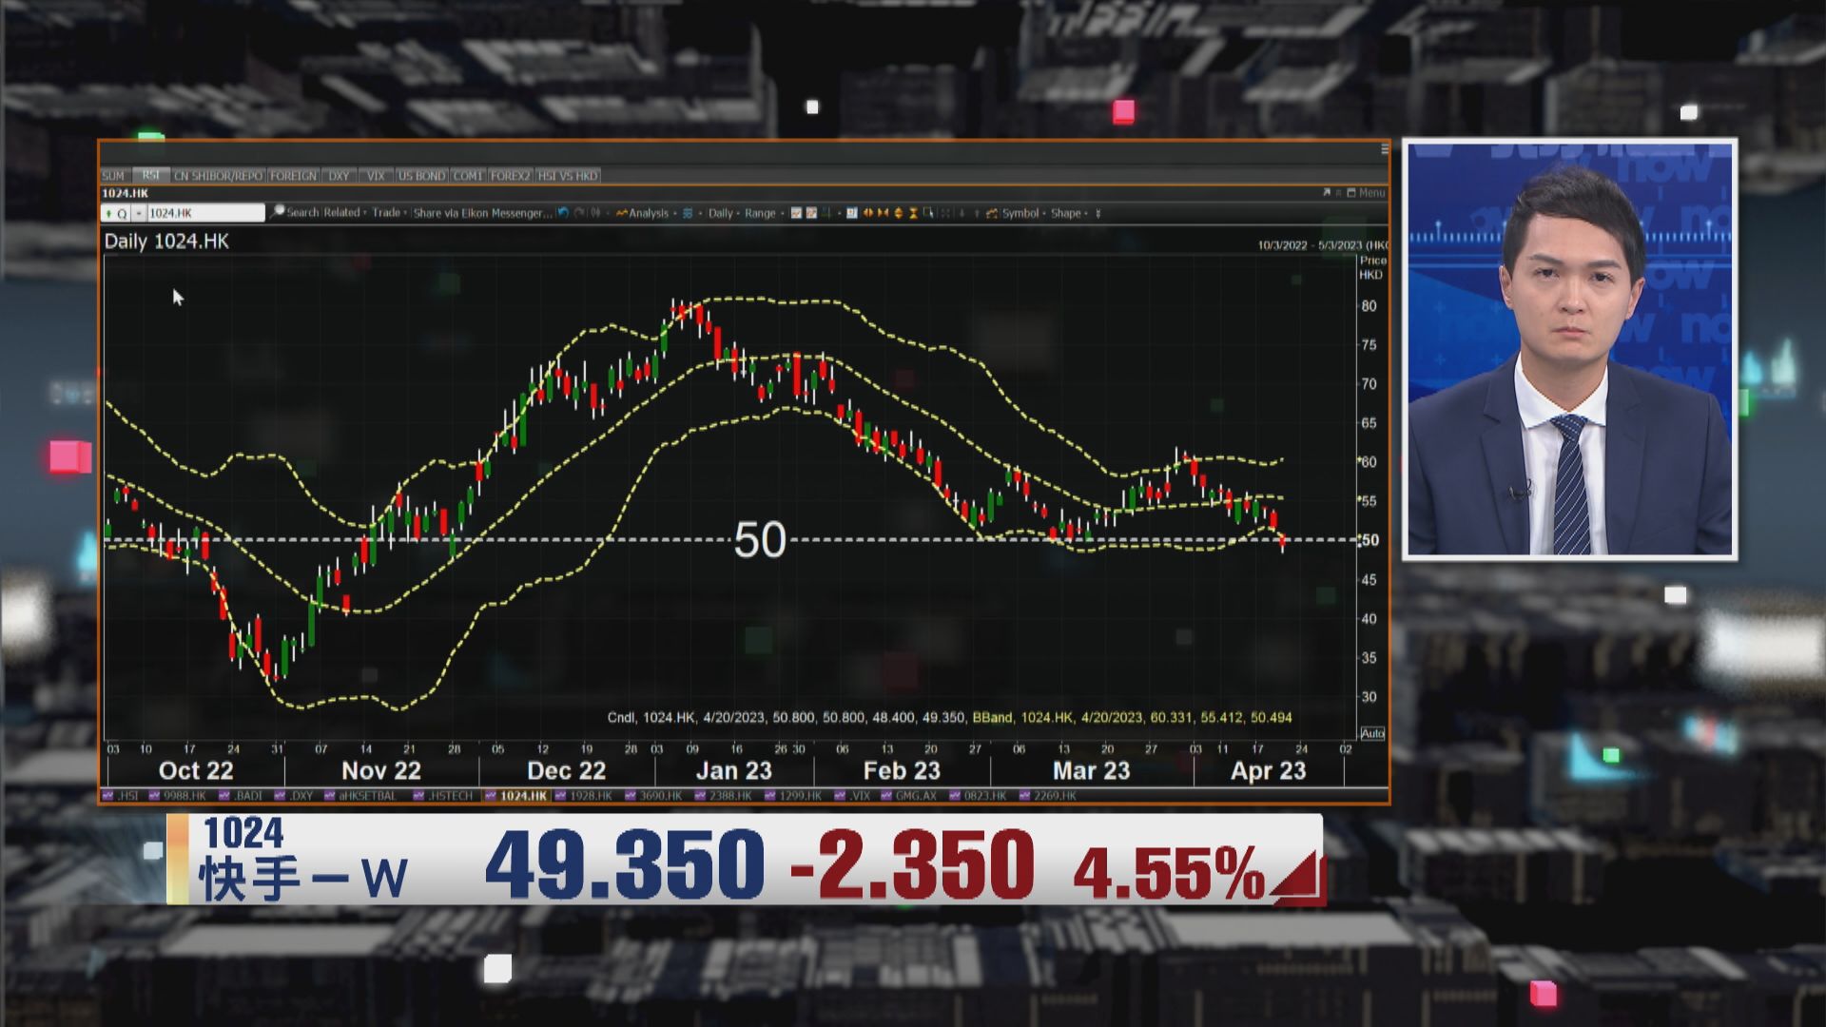Viewport: 1826px width, 1027px height.
Task: Open the Menu button
Action: [x=1370, y=193]
